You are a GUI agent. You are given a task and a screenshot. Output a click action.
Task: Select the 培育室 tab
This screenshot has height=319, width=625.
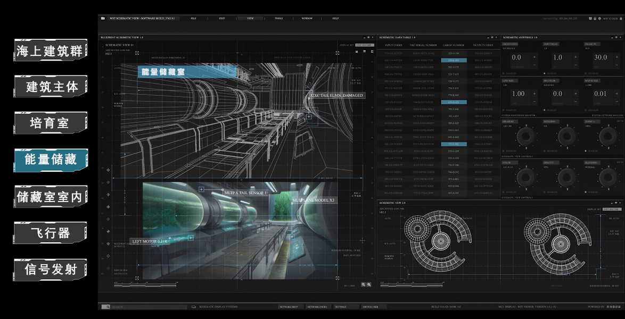[x=51, y=123]
